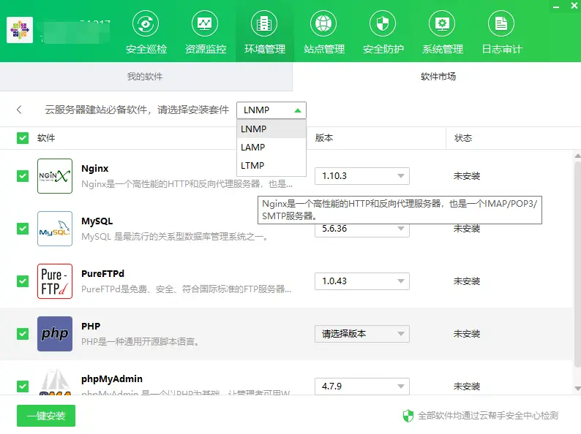Screen dimensions: 581x434
Task: Open phpMyAdmin version 4.7.9 dropdown
Action: tap(362, 387)
